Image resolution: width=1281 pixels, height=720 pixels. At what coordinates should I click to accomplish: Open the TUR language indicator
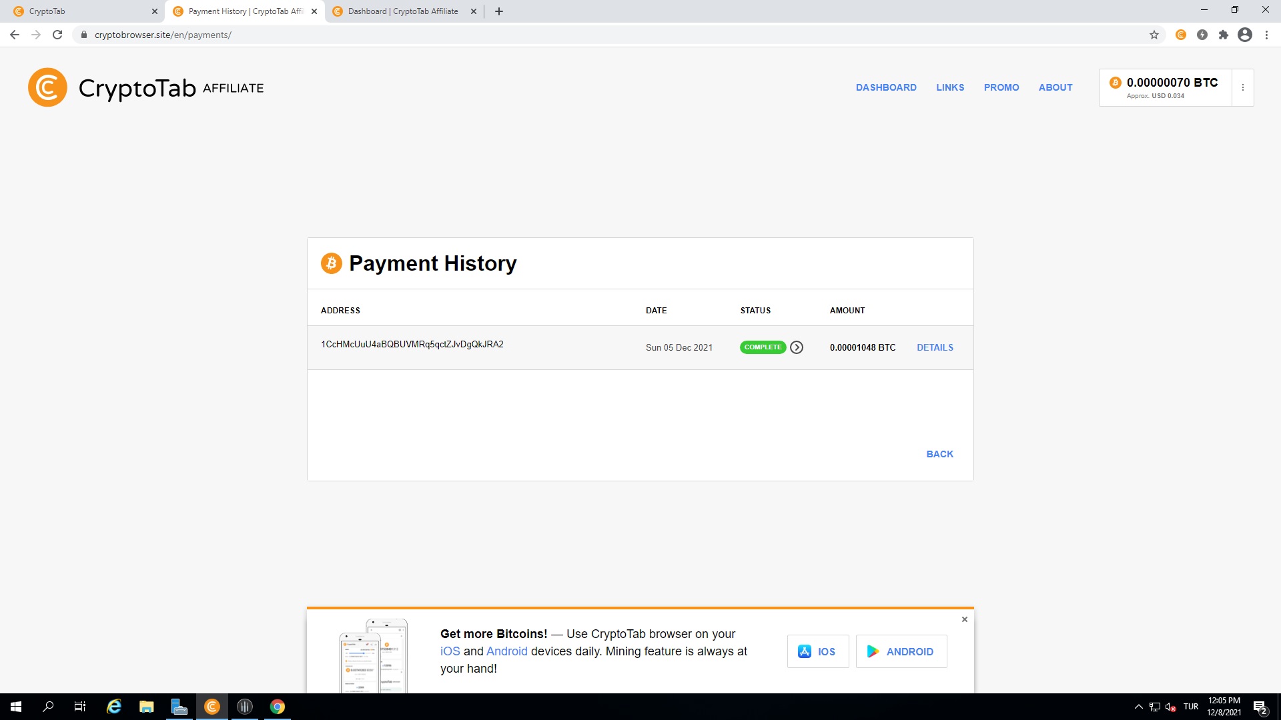click(1191, 707)
